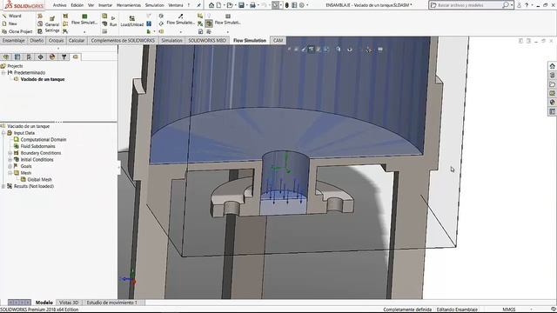
Task: Click the Appearances sphere icon in task pane
Action: 552,103
